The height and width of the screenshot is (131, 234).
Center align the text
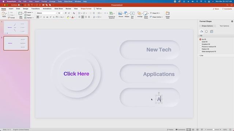pos(83,17)
